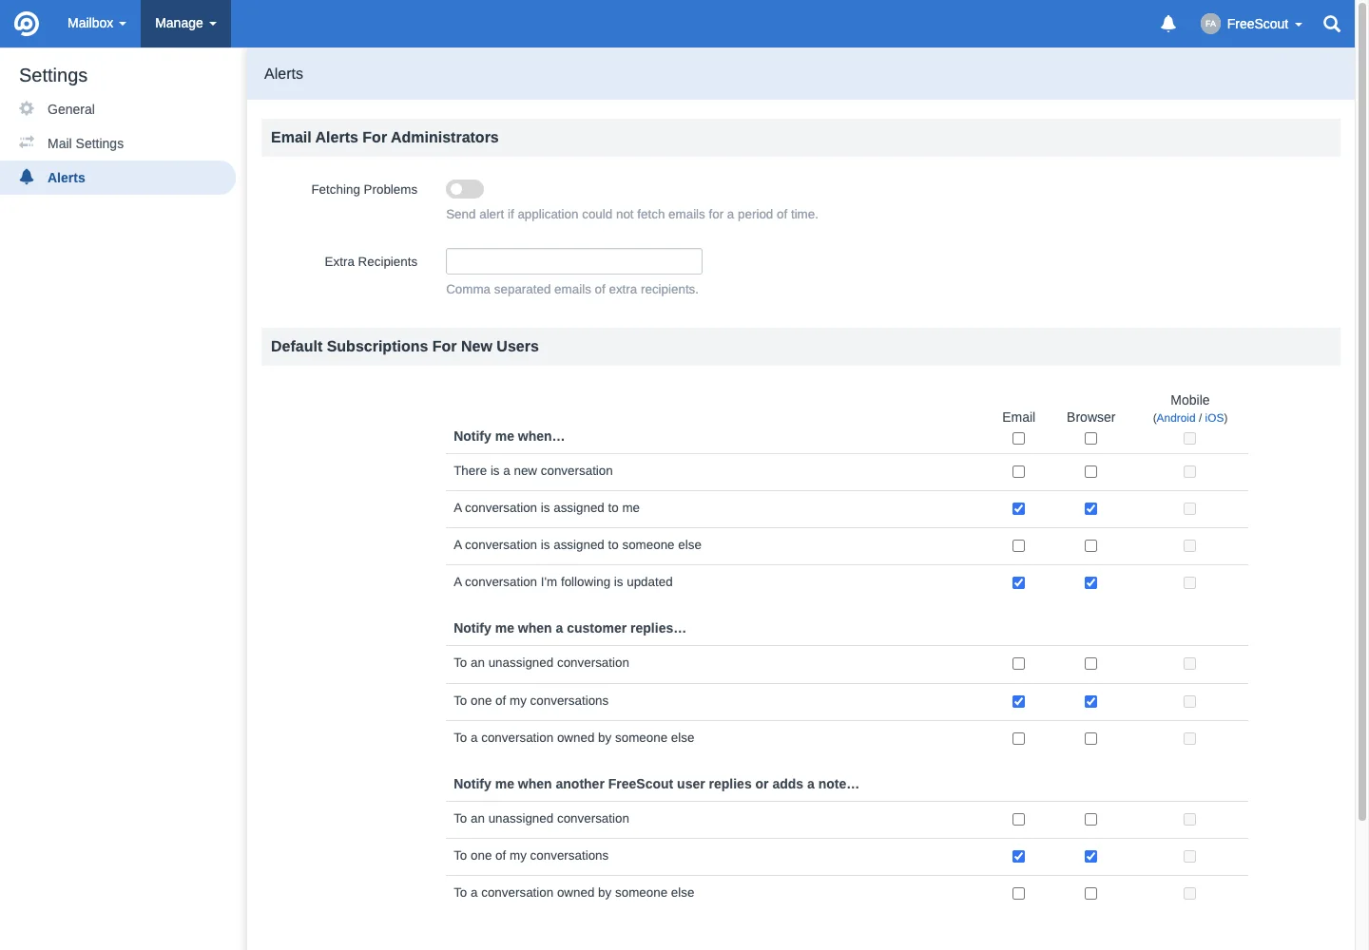Enable Email for user replies to an unassigned conversation
Image resolution: width=1369 pixels, height=950 pixels.
[1018, 820]
